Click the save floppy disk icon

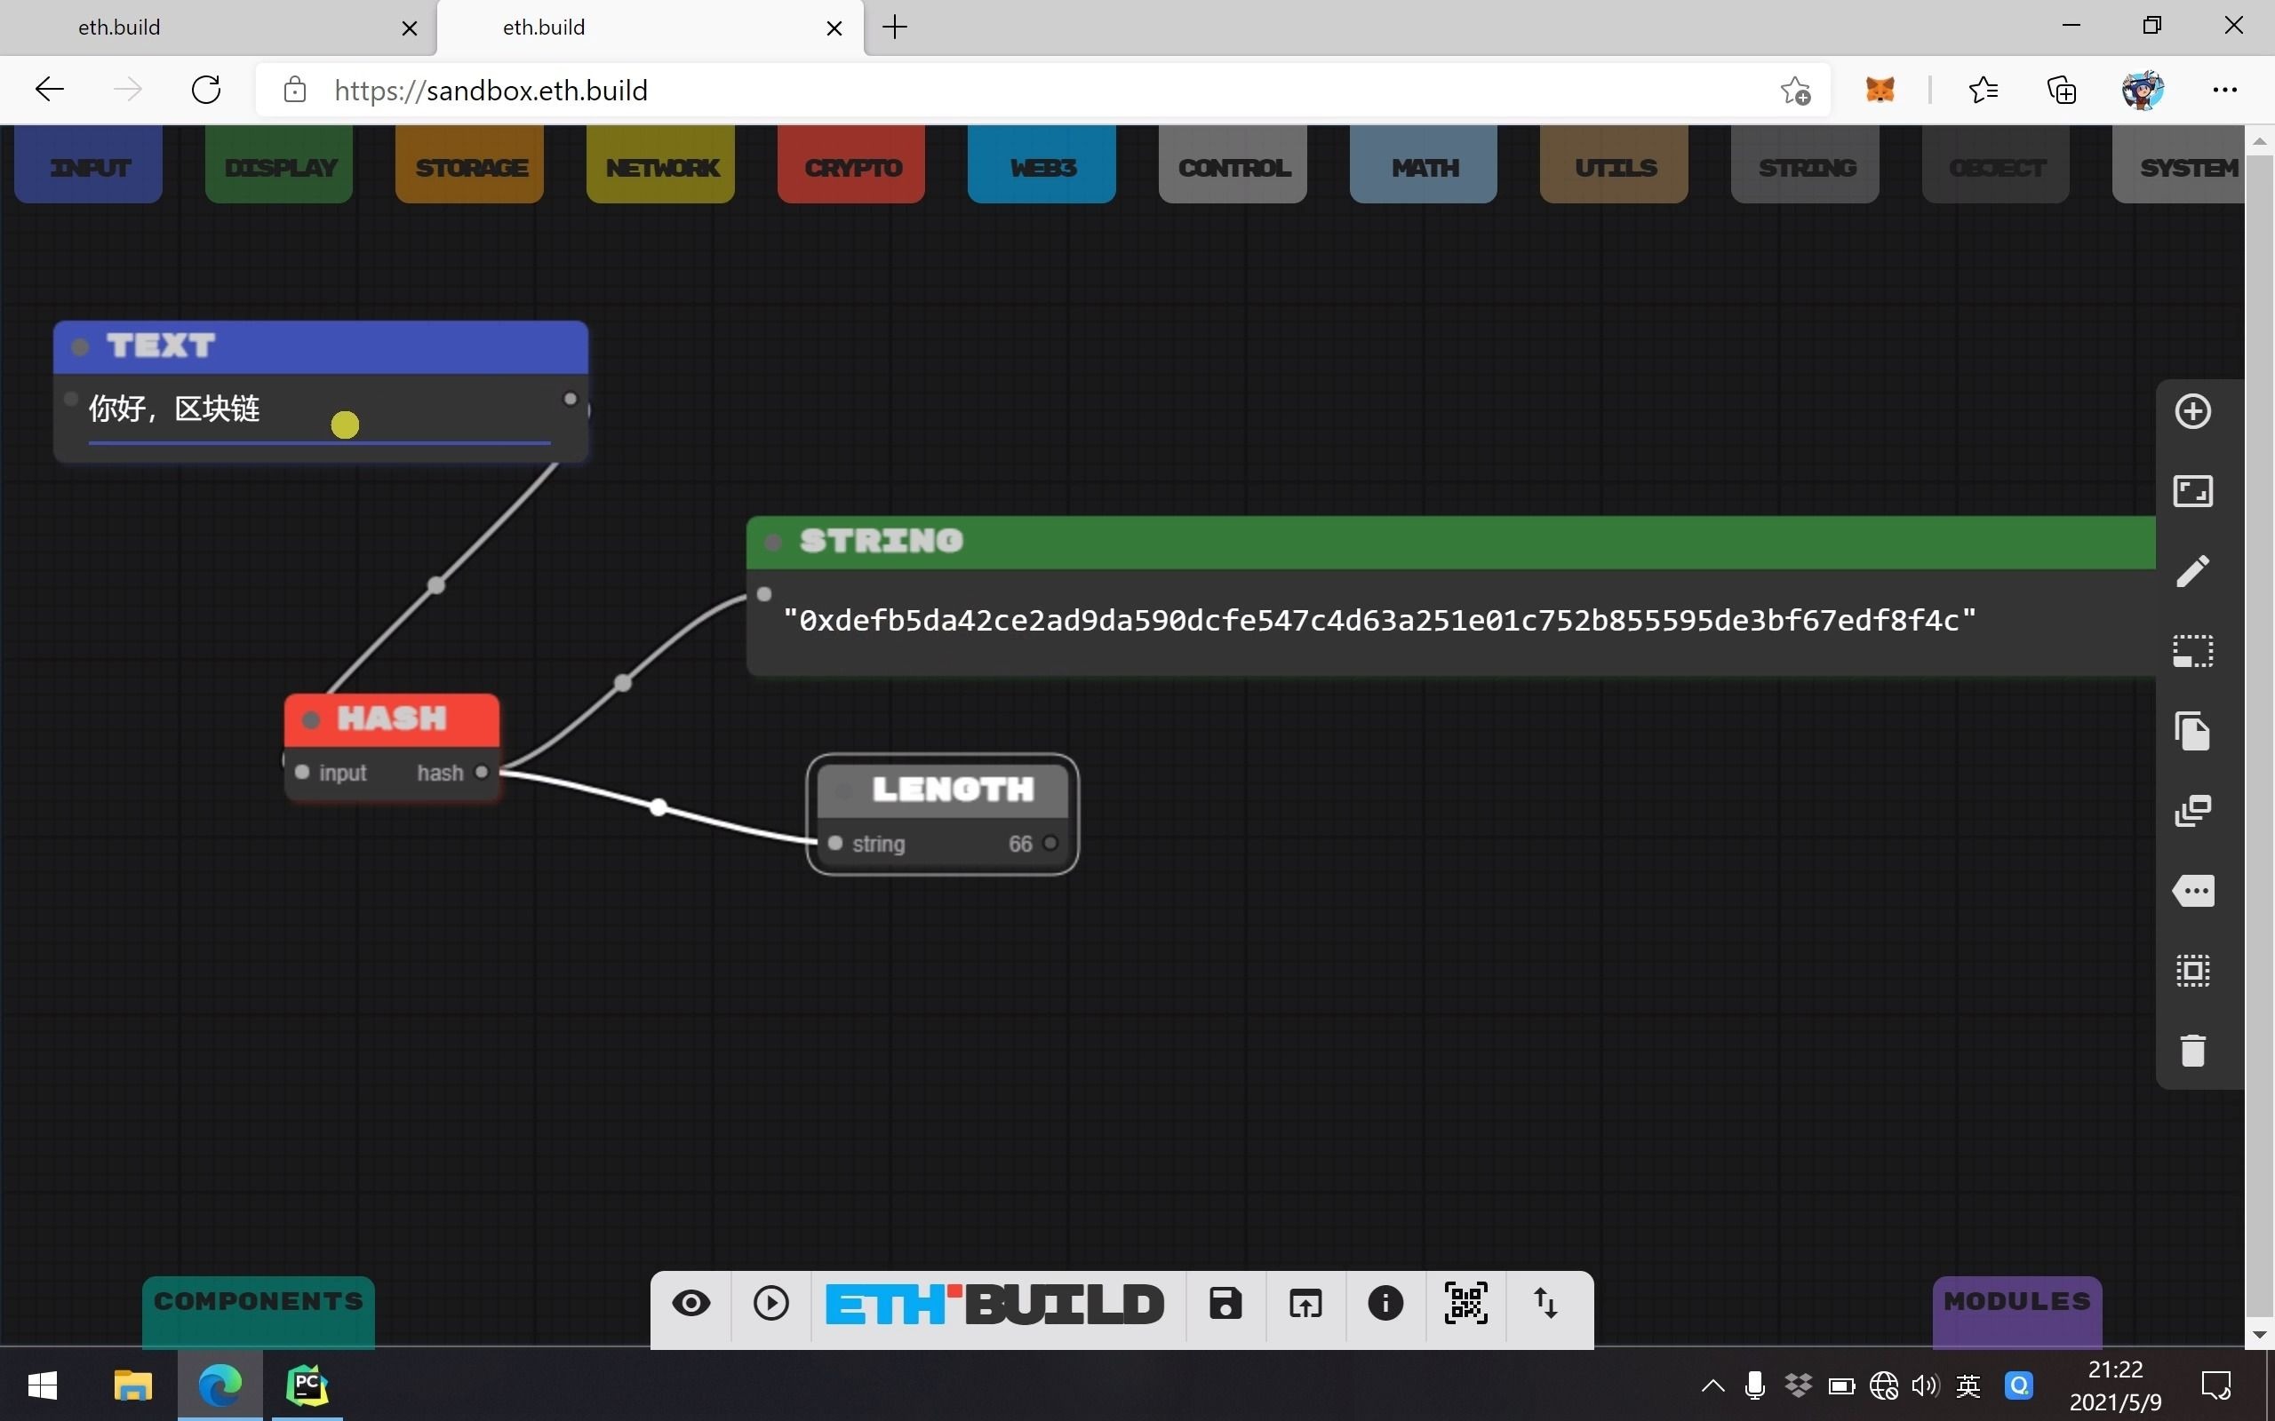point(1225,1304)
